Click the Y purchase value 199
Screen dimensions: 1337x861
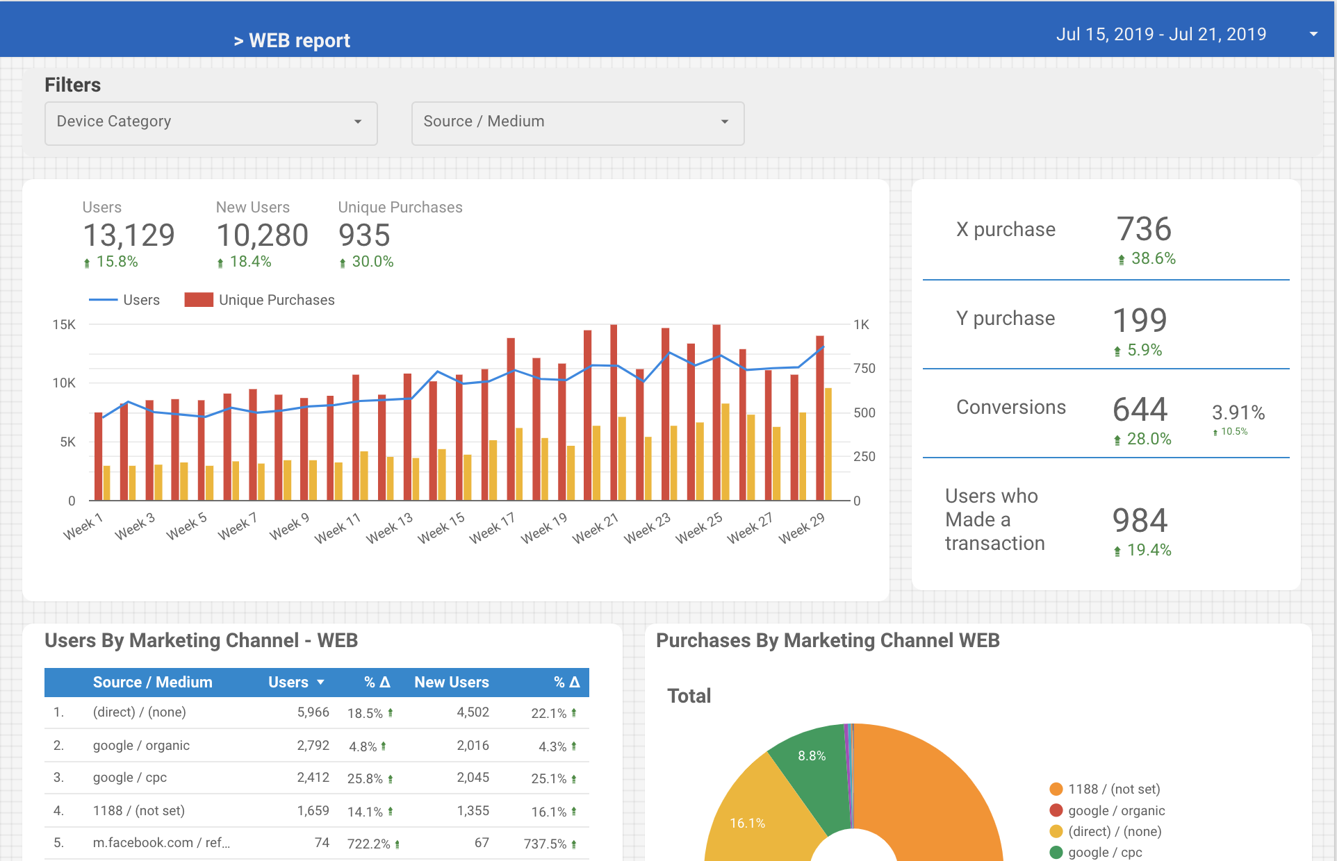1140,320
